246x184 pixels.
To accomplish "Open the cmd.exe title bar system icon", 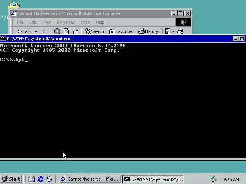I will (x=3, y=38).
